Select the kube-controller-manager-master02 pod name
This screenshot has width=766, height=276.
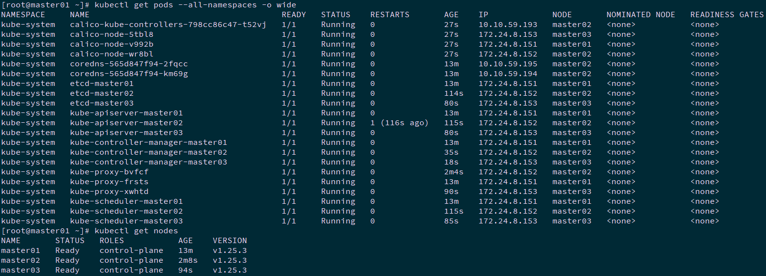(x=148, y=152)
